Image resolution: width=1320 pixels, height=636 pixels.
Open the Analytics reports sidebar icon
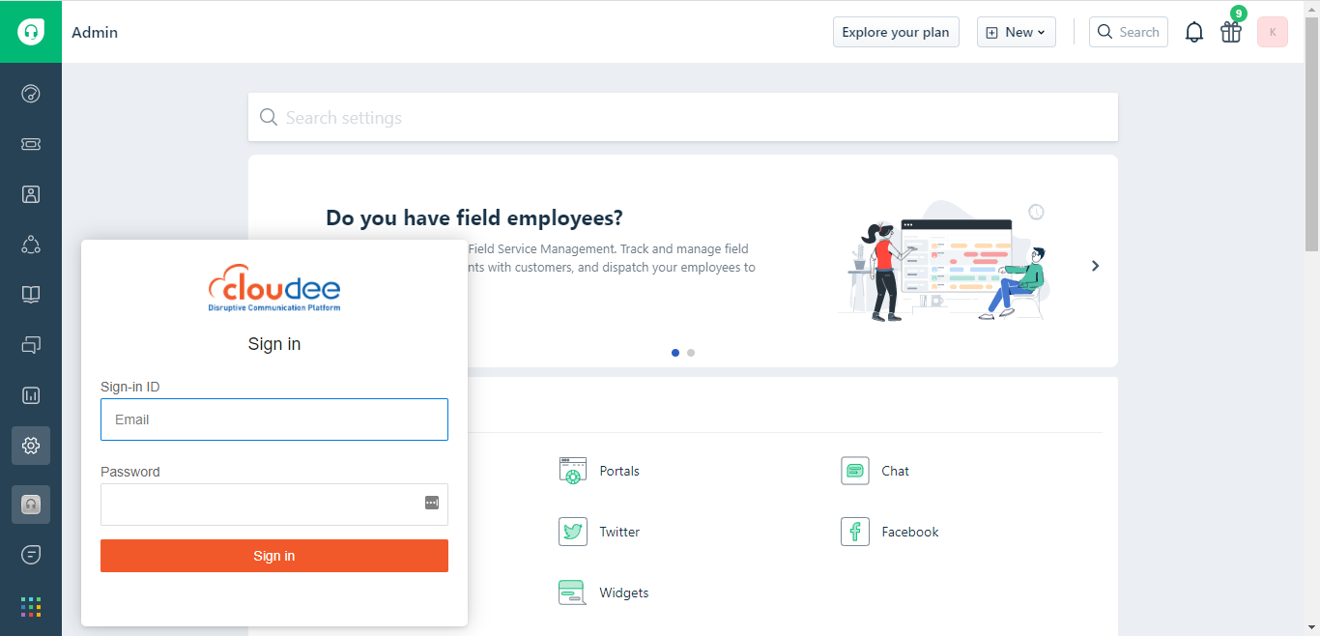click(31, 395)
